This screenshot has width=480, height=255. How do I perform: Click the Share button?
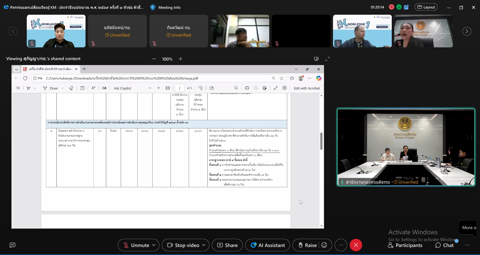(227, 245)
